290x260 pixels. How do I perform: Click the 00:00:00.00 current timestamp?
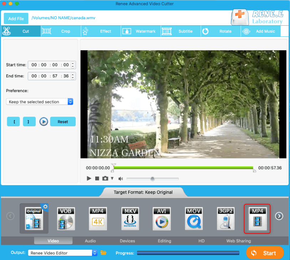[98, 168]
